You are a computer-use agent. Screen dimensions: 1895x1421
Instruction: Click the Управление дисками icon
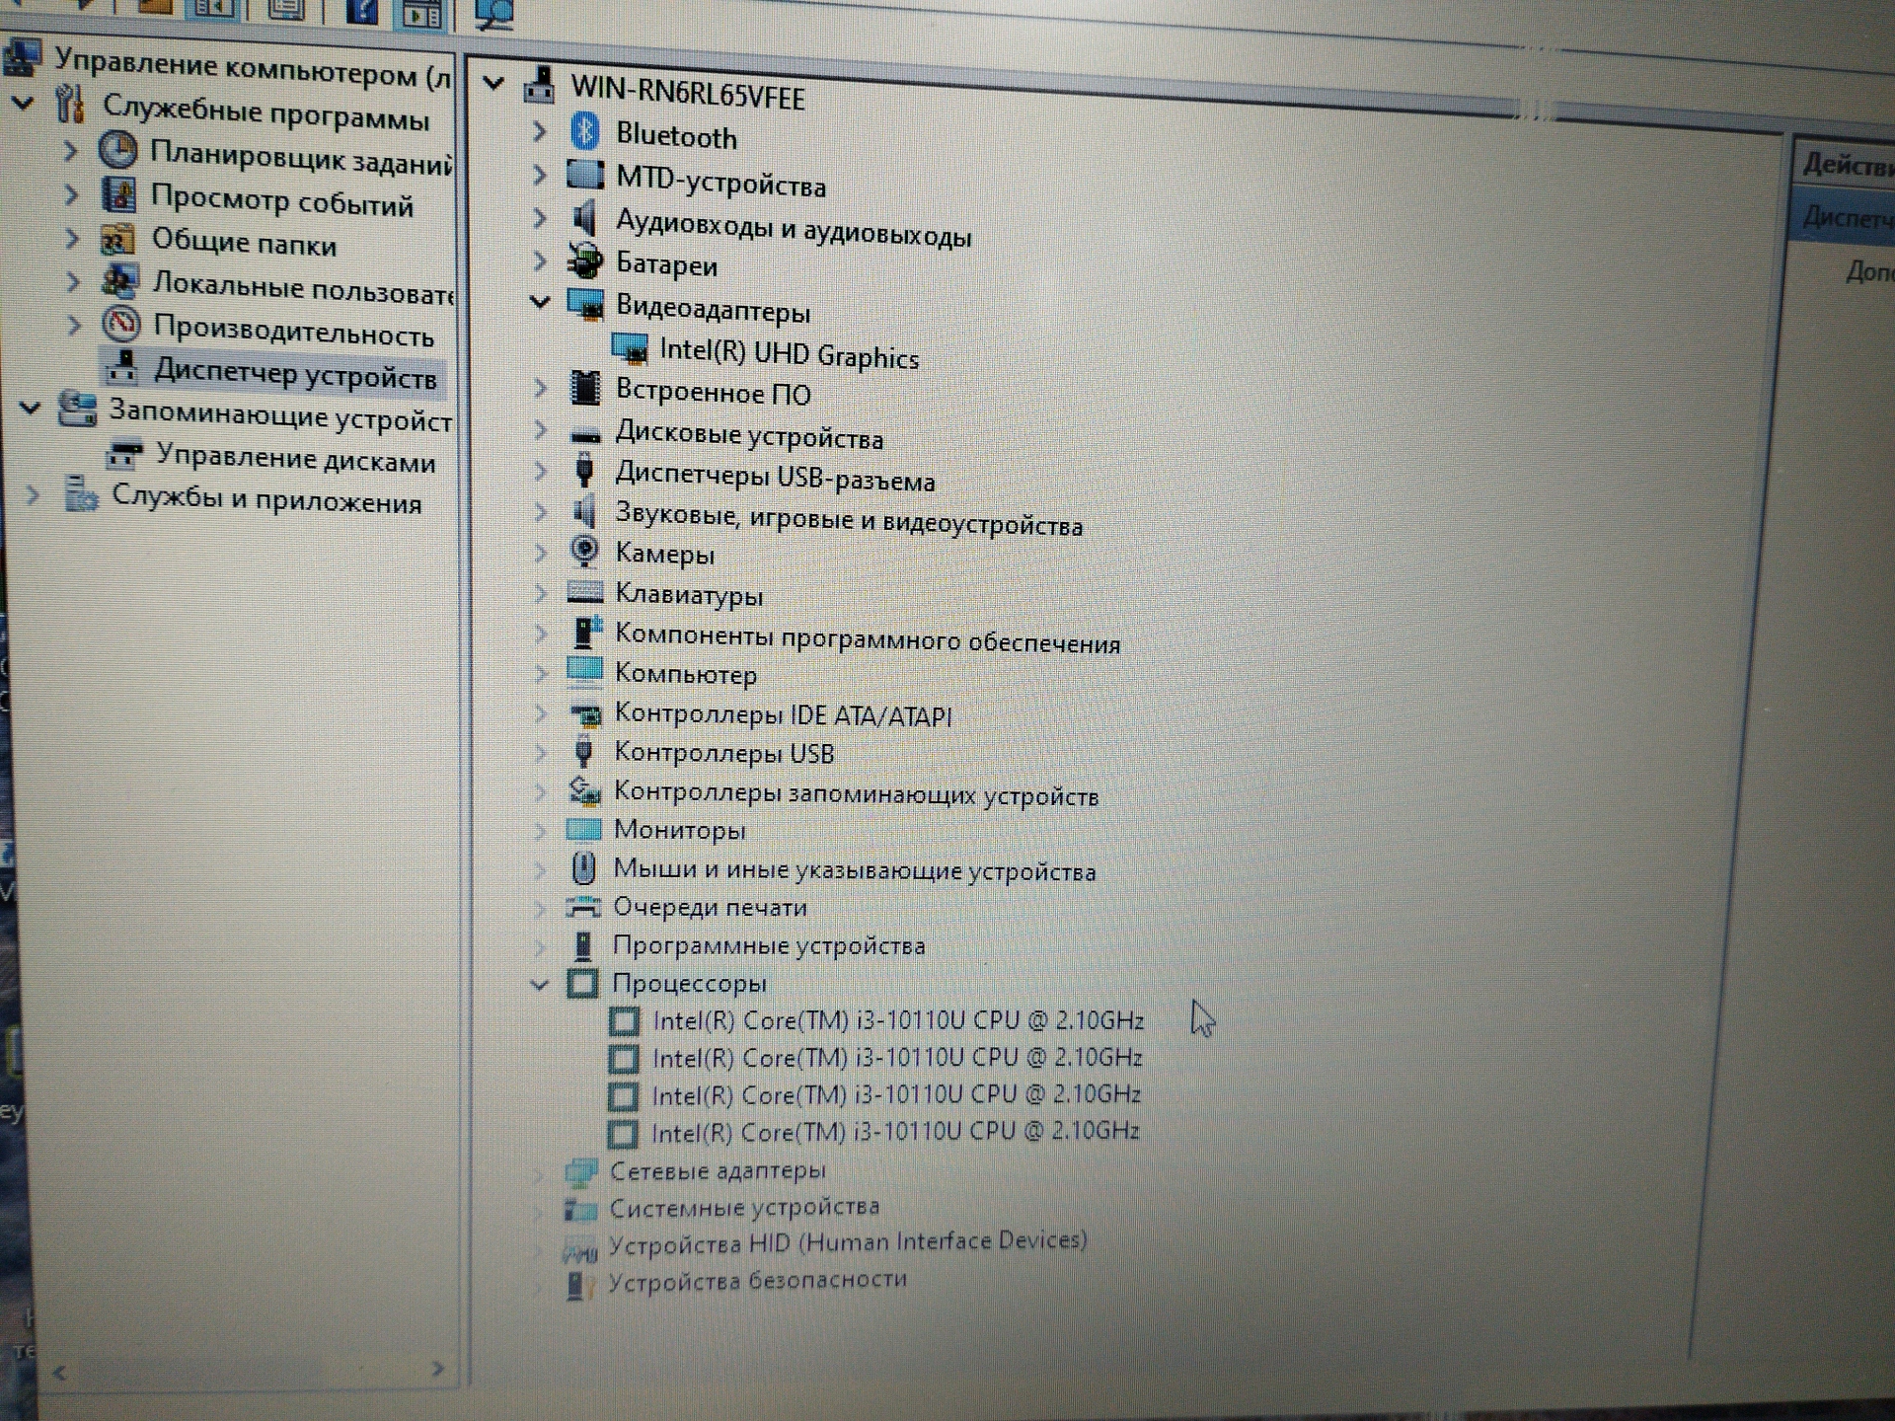click(x=124, y=455)
